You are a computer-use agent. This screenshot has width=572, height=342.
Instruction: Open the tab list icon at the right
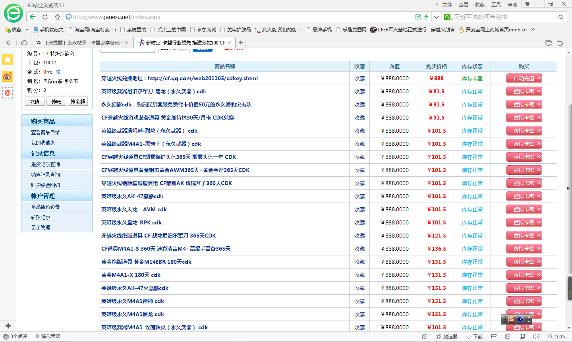tap(549, 43)
